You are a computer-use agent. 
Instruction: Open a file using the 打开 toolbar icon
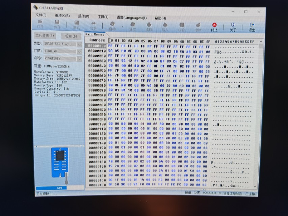click(x=40, y=24)
